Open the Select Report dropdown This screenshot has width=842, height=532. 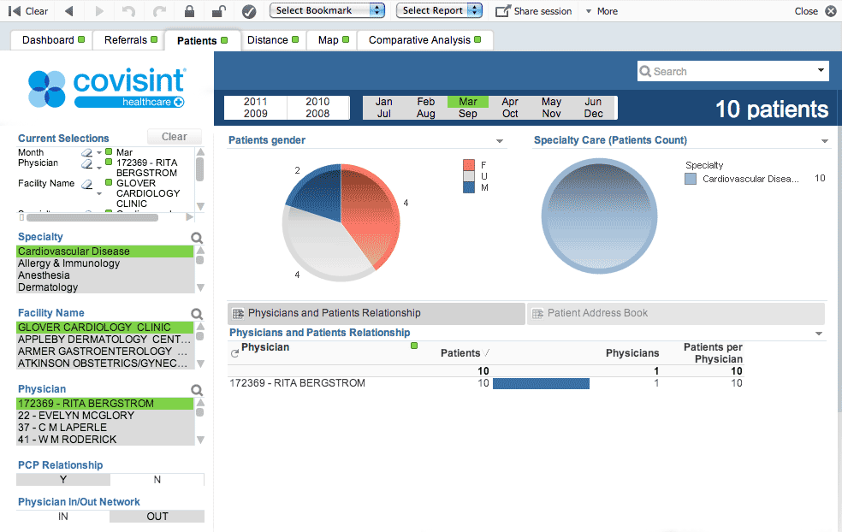439,11
